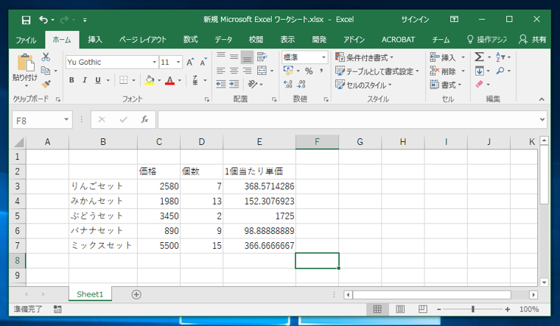This screenshot has width=560, height=326.
Task: Click the Increase Font Size icon
Action: pos(190,63)
